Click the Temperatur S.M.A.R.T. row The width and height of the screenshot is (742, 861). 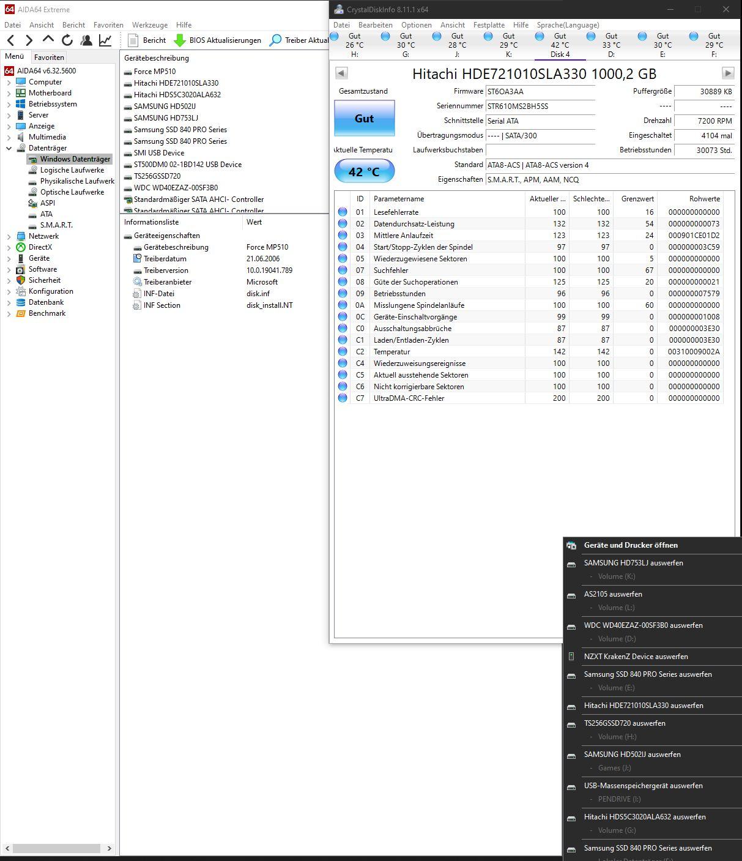click(529, 352)
